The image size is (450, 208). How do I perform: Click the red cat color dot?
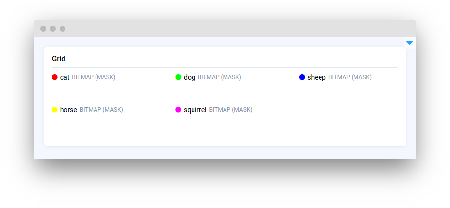click(55, 77)
